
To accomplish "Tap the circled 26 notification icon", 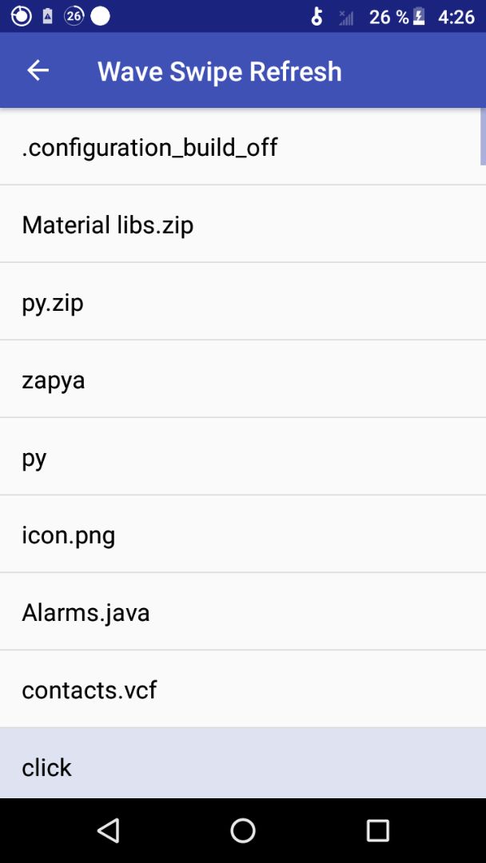I will (x=74, y=16).
